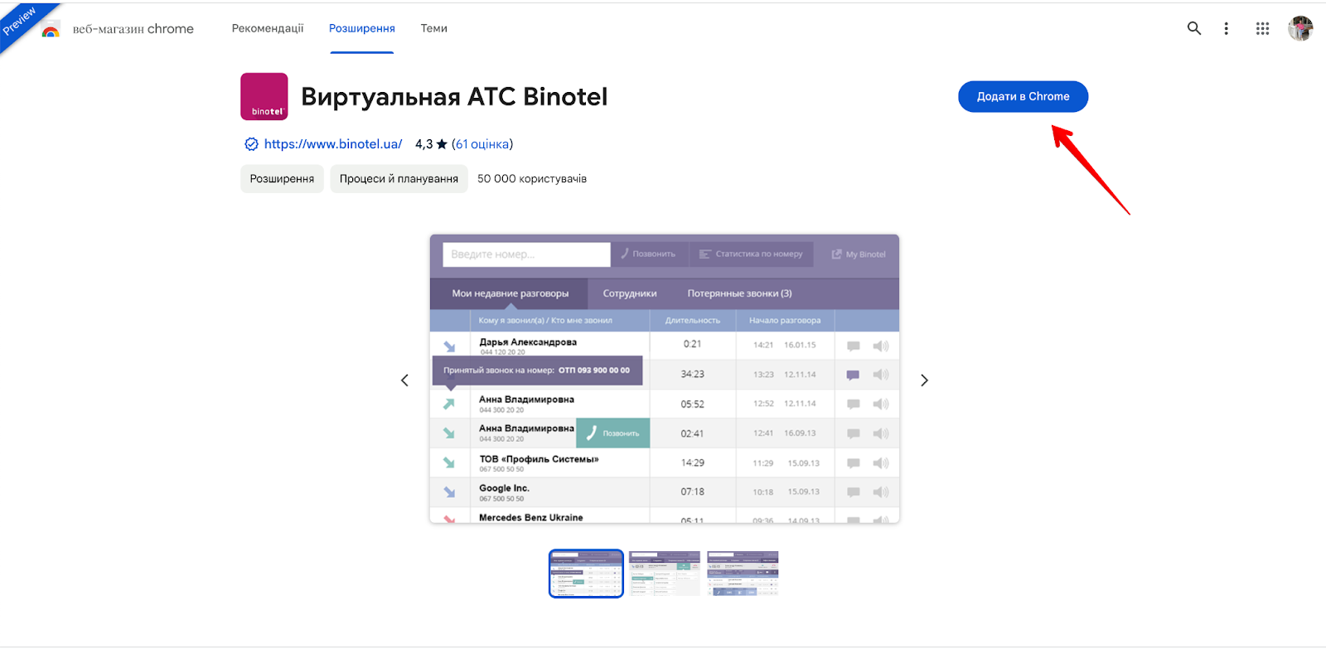Open the Рекомендації tab

[x=268, y=28]
